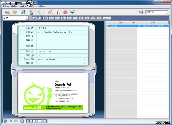Go to last card navigation button
The image size is (172, 125).
(45, 121)
